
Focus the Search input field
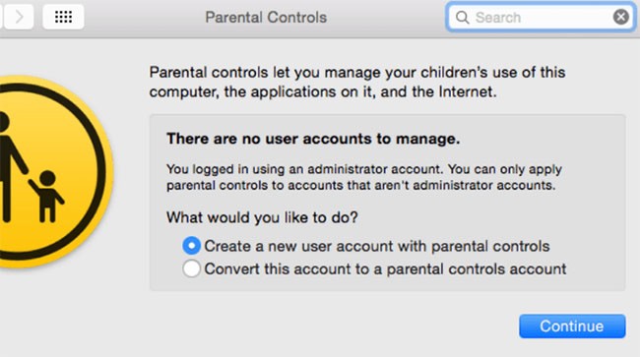542,18
